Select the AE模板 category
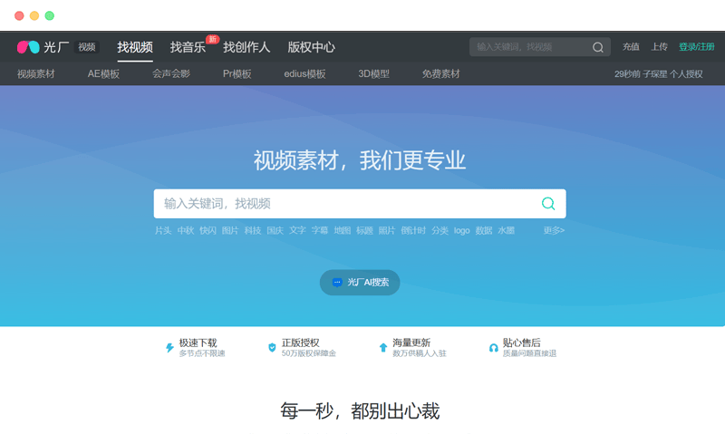725x434 pixels. click(x=103, y=74)
